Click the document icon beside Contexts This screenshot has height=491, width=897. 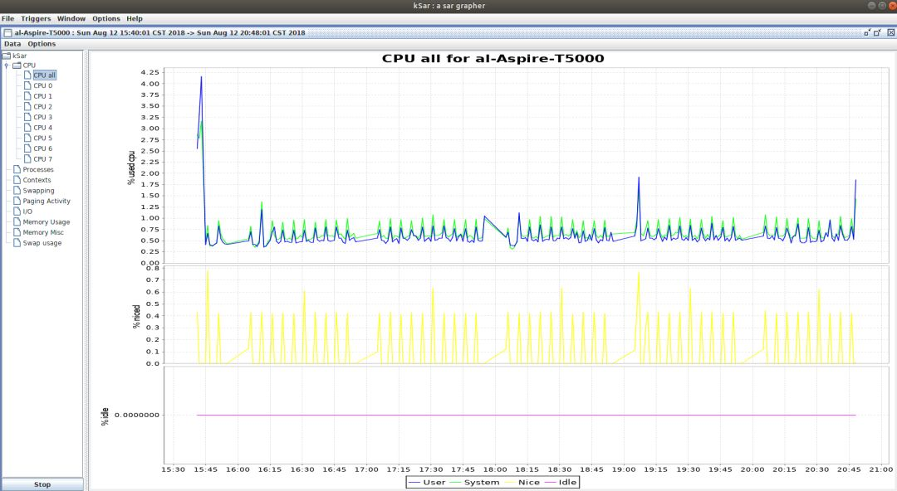pyautogui.click(x=17, y=179)
